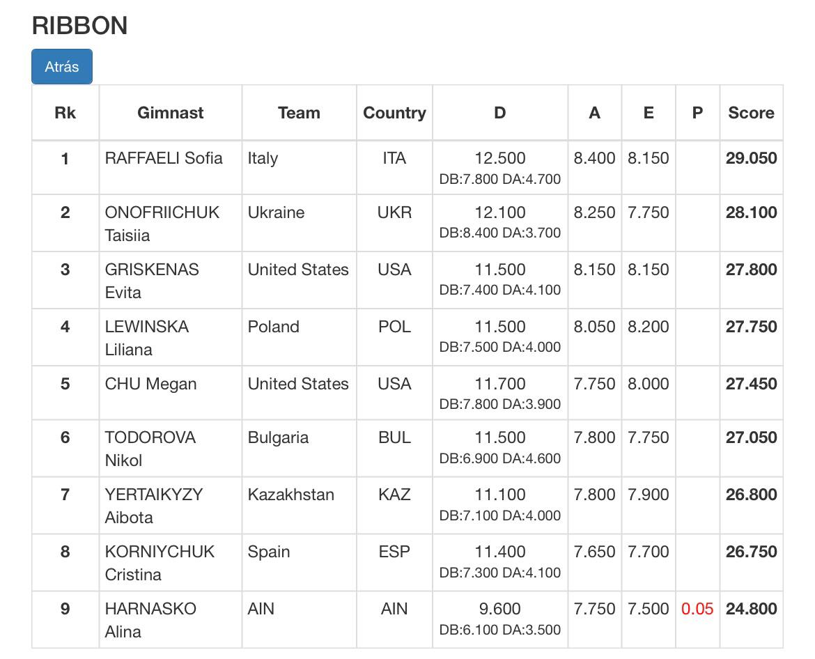
Task: Click gymnast name RAFFAELI Sofia
Action: point(164,158)
